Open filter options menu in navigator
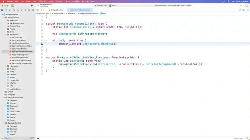The width and height of the screenshot is (250, 140). (x=6, y=138)
